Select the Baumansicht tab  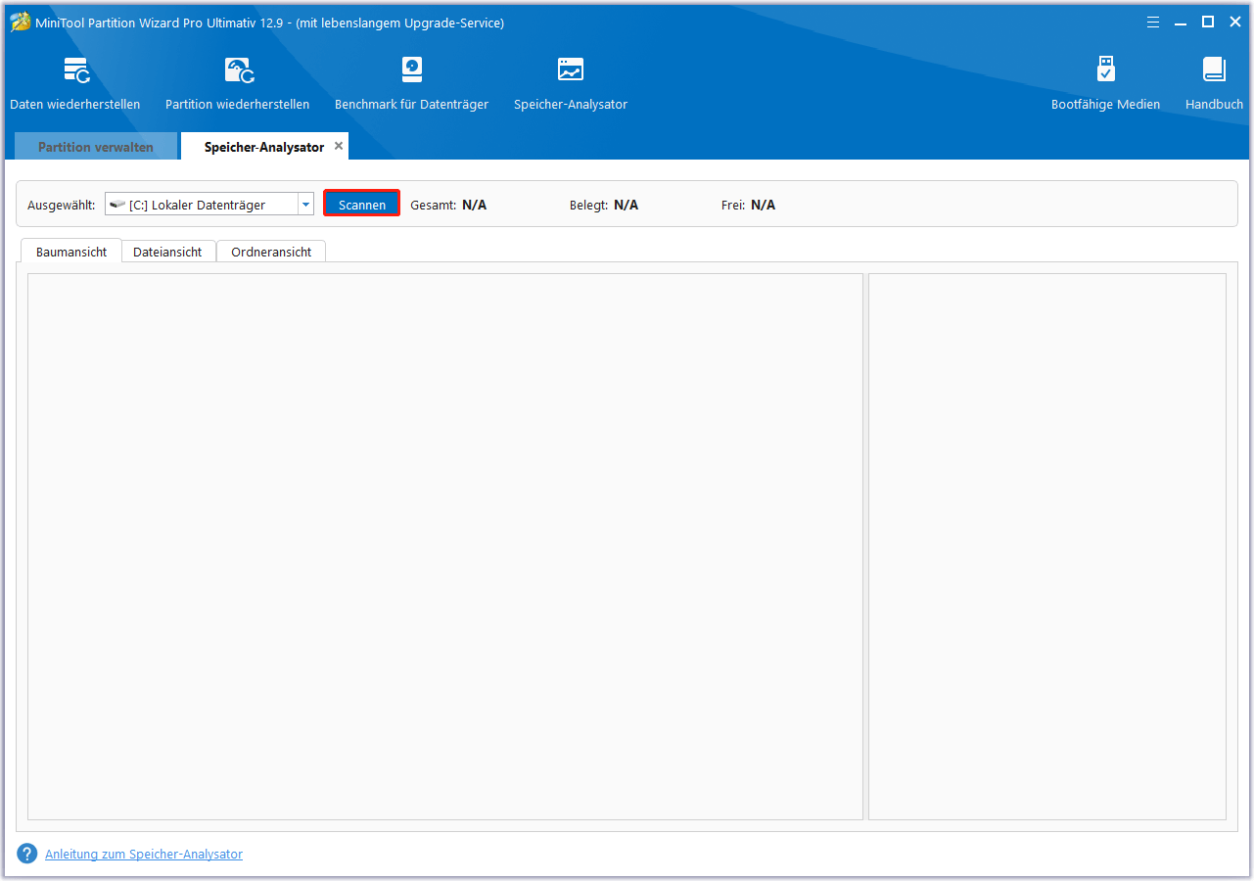point(70,252)
